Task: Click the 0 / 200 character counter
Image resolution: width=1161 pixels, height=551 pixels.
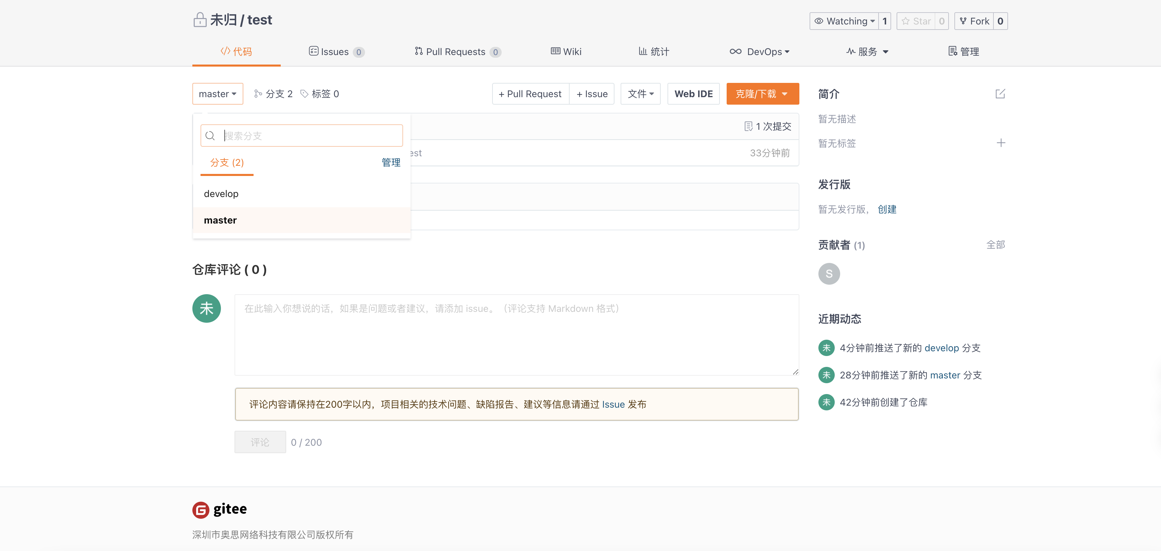Action: coord(307,442)
